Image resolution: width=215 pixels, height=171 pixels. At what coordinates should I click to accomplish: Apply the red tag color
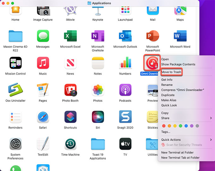[x=164, y=126]
